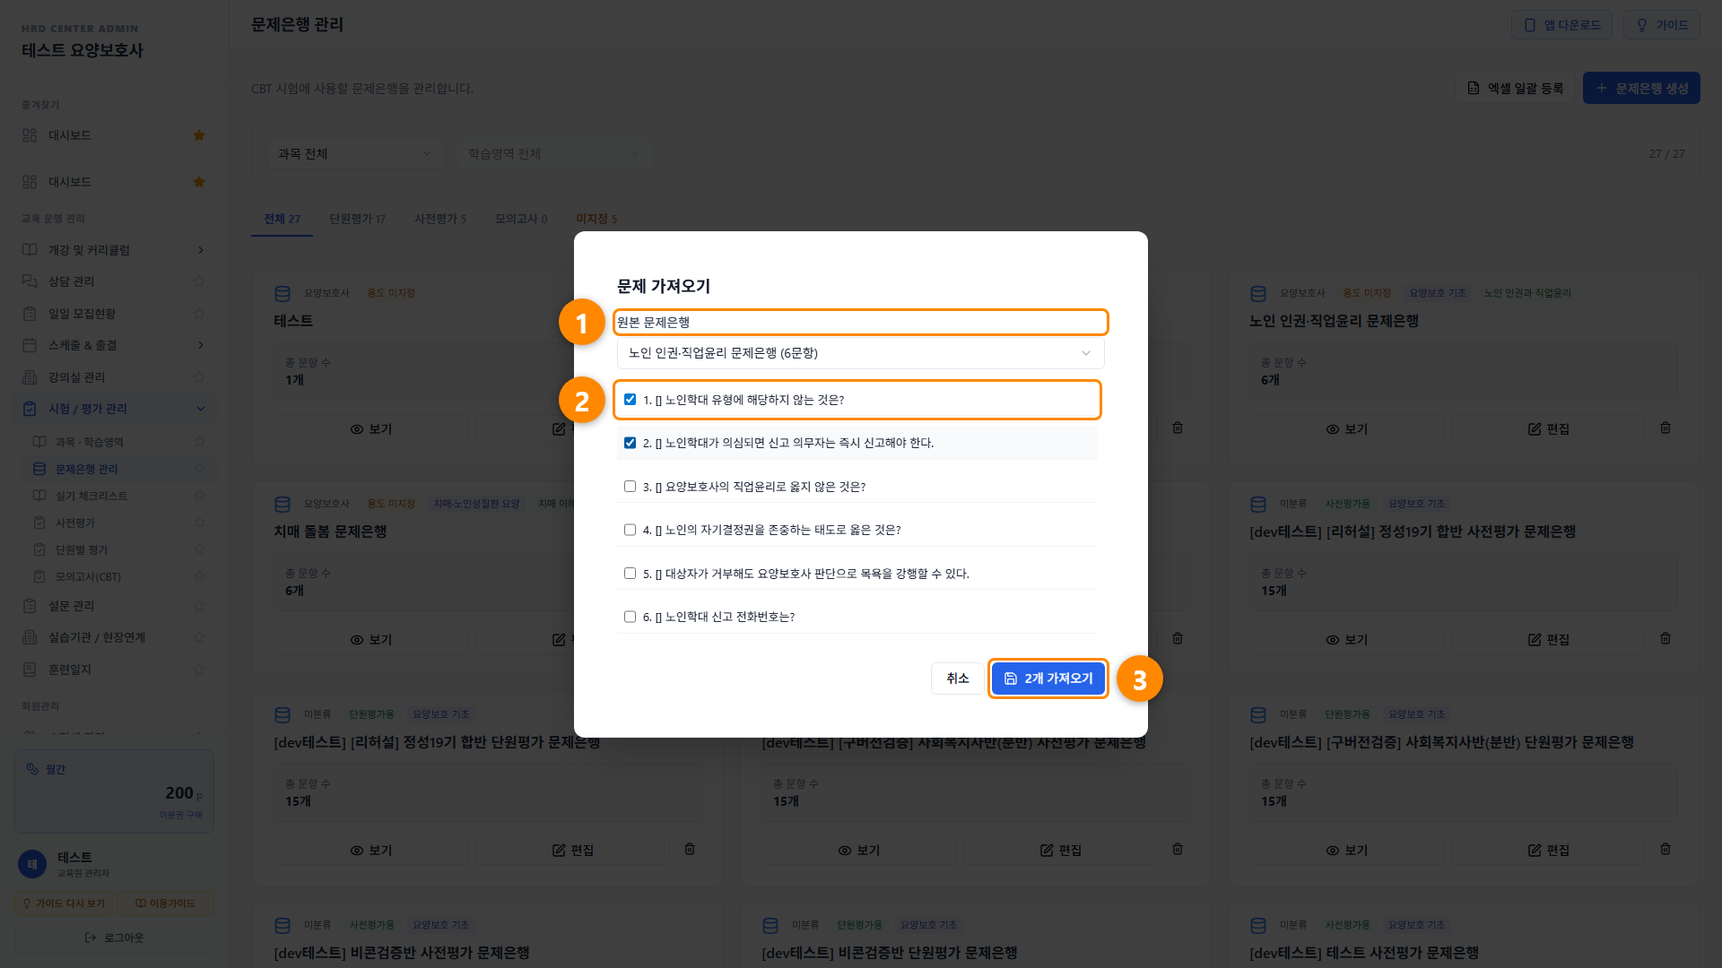
Task: Expand 개강 및 커리큘럼 menu
Action: click(x=115, y=250)
